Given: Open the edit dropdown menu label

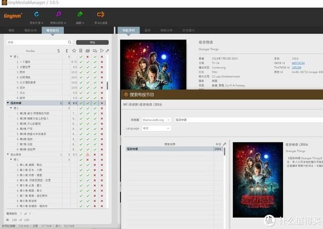Looking at the screenshot, I should 80,23.
